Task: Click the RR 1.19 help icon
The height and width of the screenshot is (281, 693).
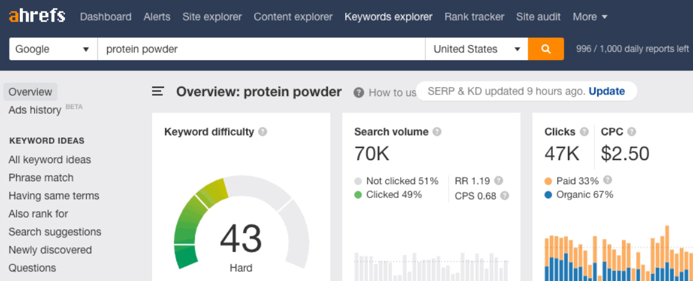Action: coord(499,181)
